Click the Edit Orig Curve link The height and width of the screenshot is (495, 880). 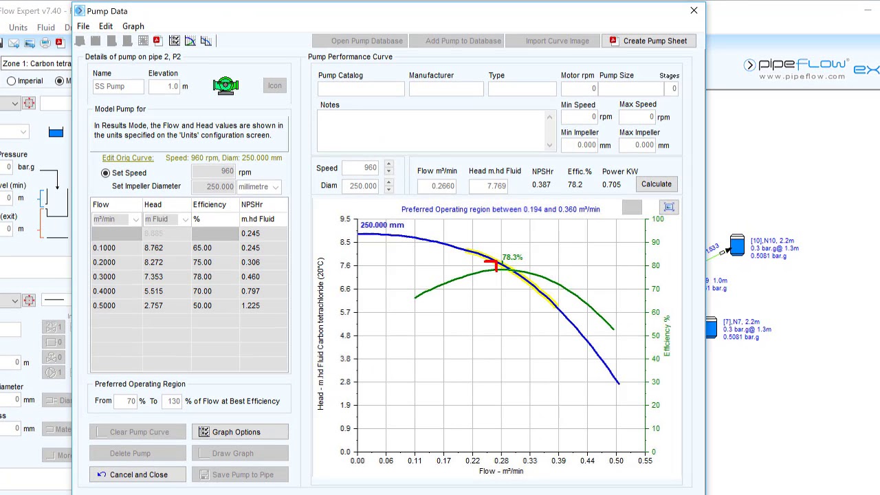(128, 158)
